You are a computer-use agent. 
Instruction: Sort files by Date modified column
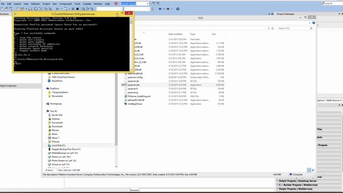click(175, 34)
